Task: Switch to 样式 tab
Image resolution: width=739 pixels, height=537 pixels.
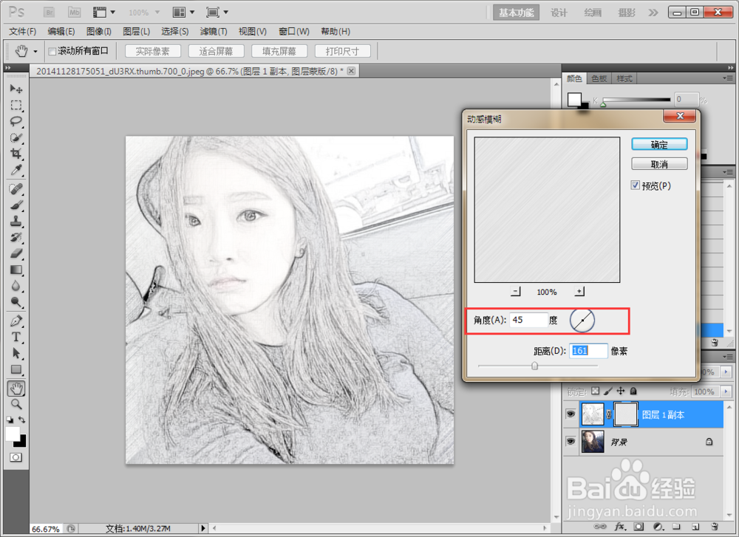Action: point(624,78)
